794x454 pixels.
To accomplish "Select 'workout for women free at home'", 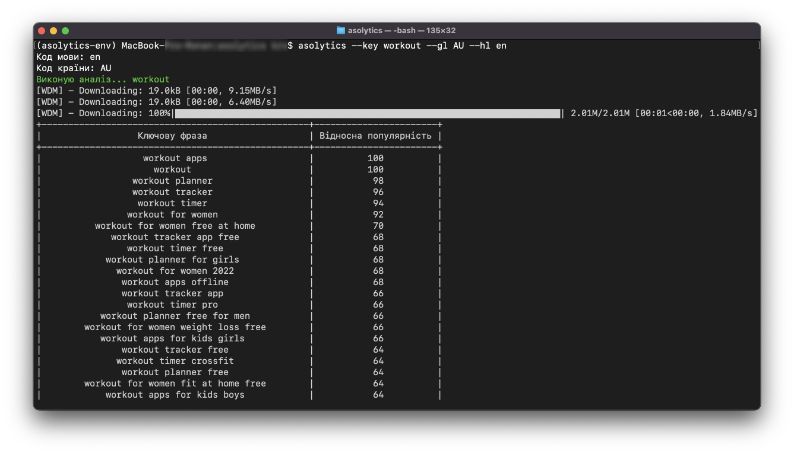I will [175, 226].
